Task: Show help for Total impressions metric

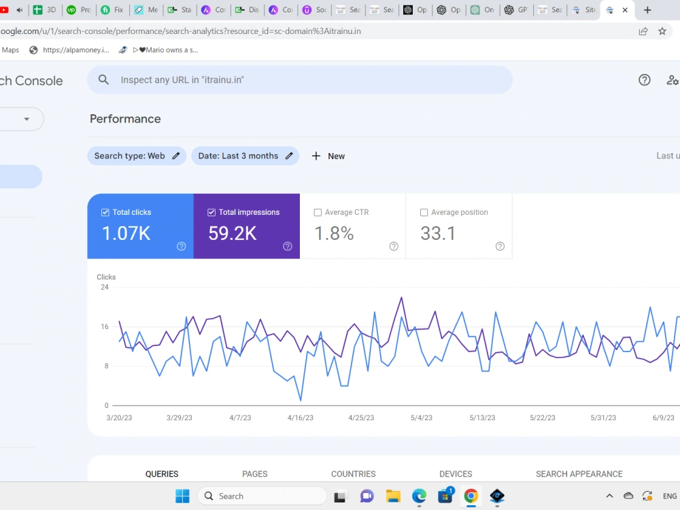Action: [x=288, y=246]
